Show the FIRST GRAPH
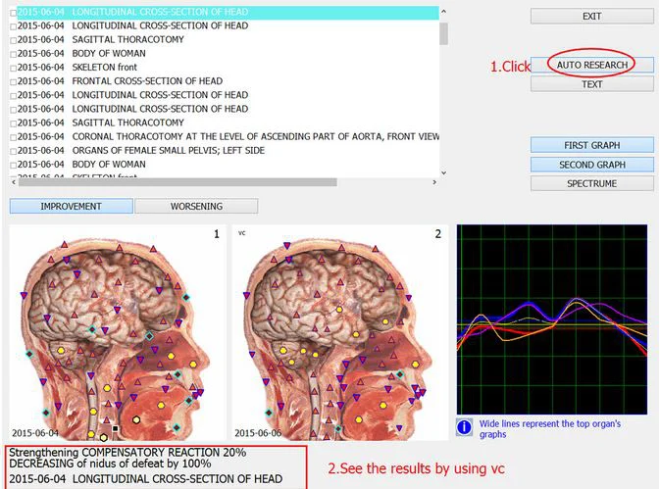Screen dimensions: 660x489 point(591,145)
